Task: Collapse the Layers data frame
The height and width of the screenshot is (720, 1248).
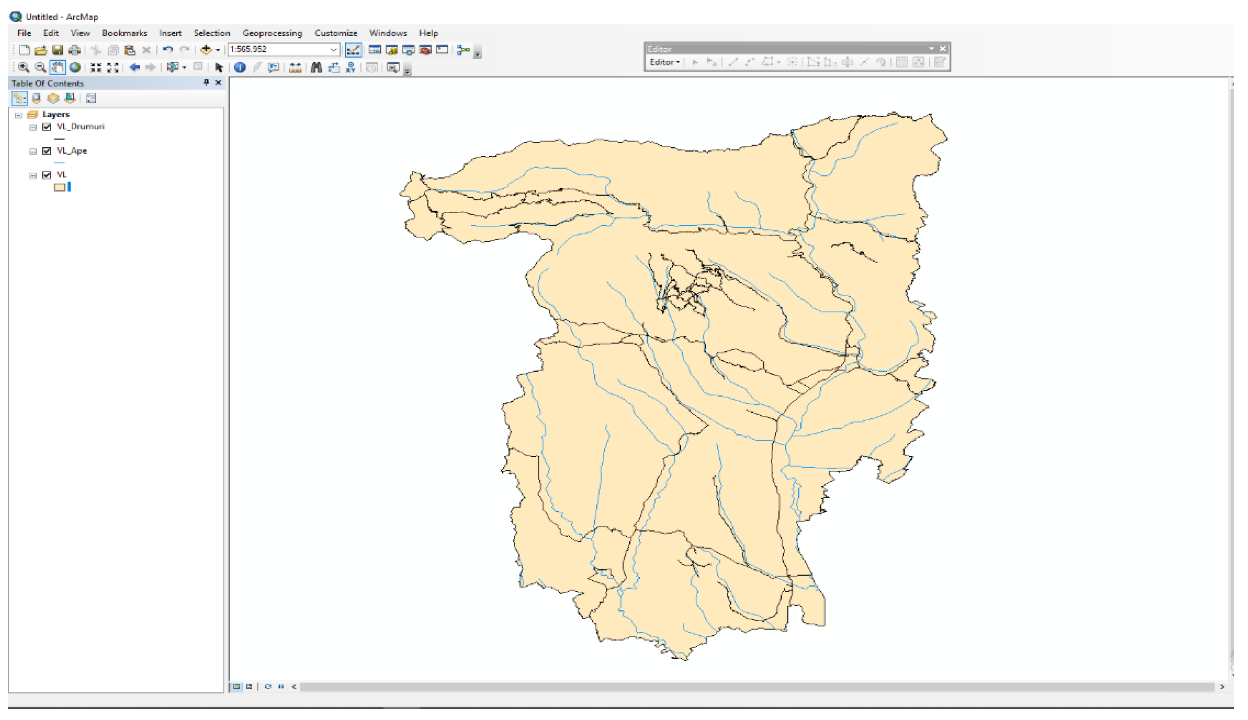Action: pos(19,115)
